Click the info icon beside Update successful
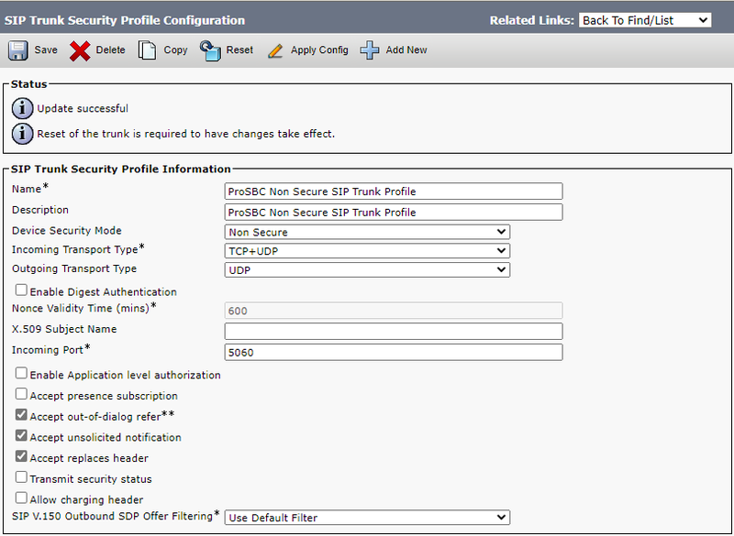This screenshot has width=734, height=536. 22,108
